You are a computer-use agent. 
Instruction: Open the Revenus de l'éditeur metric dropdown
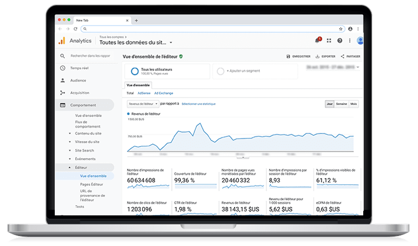pos(143,104)
